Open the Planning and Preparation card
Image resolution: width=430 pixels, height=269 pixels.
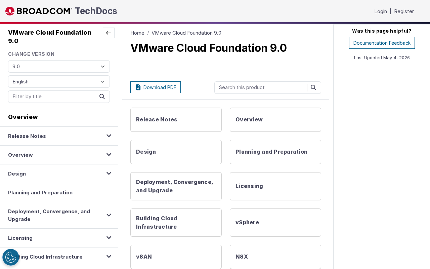pyautogui.click(x=275, y=152)
